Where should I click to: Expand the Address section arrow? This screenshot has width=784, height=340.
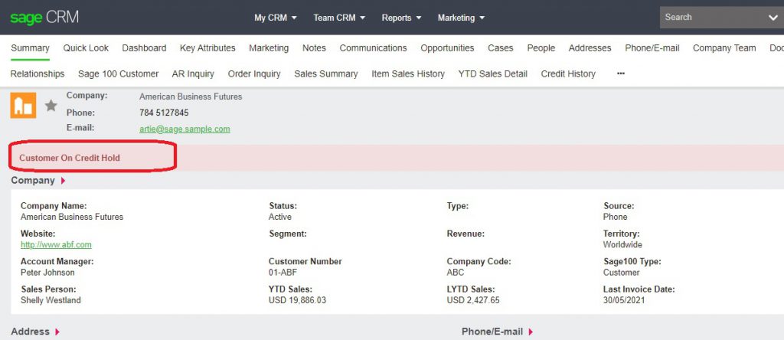click(x=57, y=332)
